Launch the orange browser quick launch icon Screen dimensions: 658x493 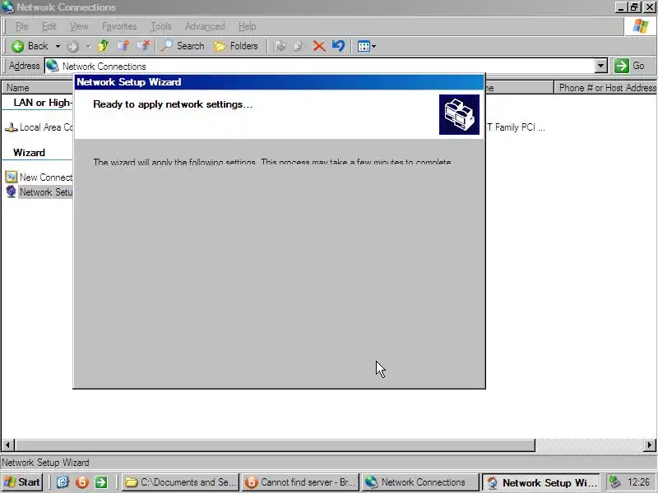click(82, 482)
